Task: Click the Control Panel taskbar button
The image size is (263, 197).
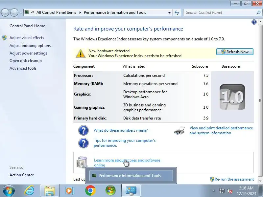Action: coord(131,191)
